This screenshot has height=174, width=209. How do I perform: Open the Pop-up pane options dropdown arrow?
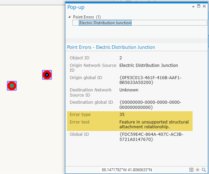point(194,6)
